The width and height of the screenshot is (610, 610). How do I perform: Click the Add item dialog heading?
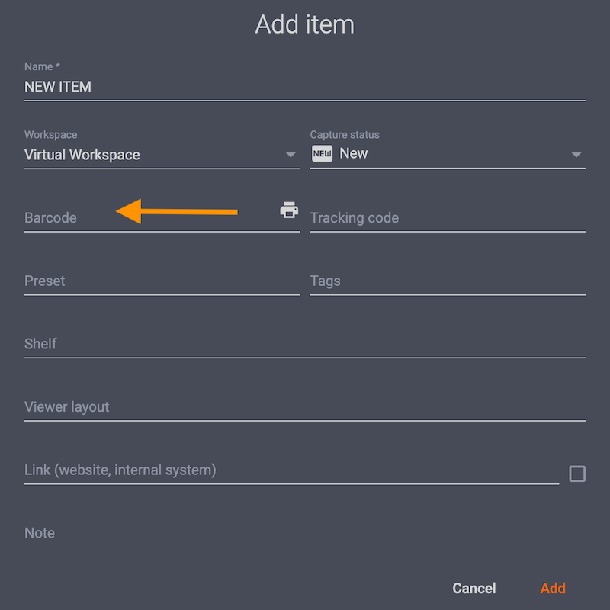click(x=305, y=24)
